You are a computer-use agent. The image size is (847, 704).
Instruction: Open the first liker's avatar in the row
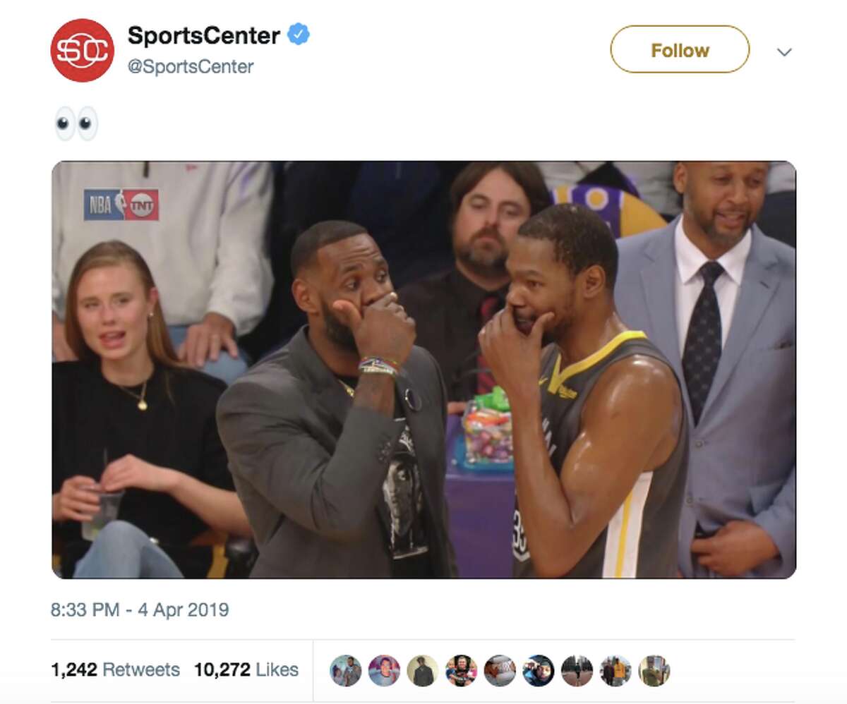[x=345, y=670]
